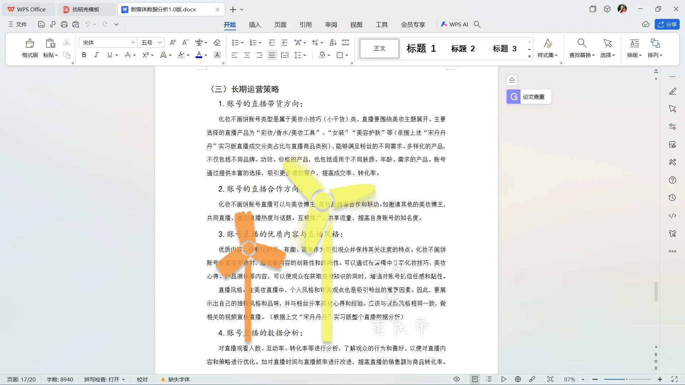Open the Page (页面) tab

pos(280,25)
